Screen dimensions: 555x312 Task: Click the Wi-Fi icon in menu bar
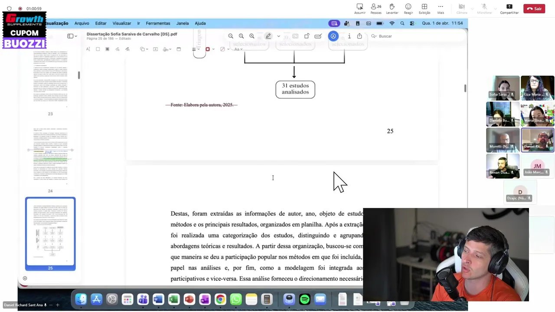point(392,23)
